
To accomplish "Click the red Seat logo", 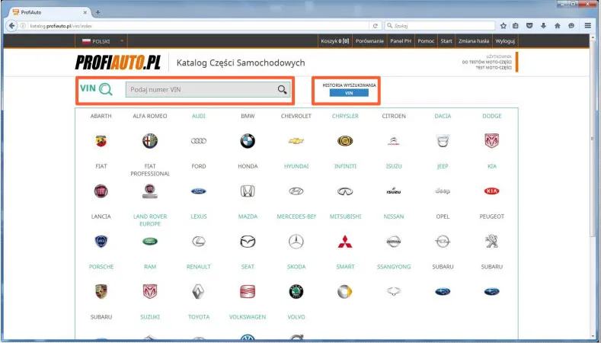I will (x=248, y=292).
